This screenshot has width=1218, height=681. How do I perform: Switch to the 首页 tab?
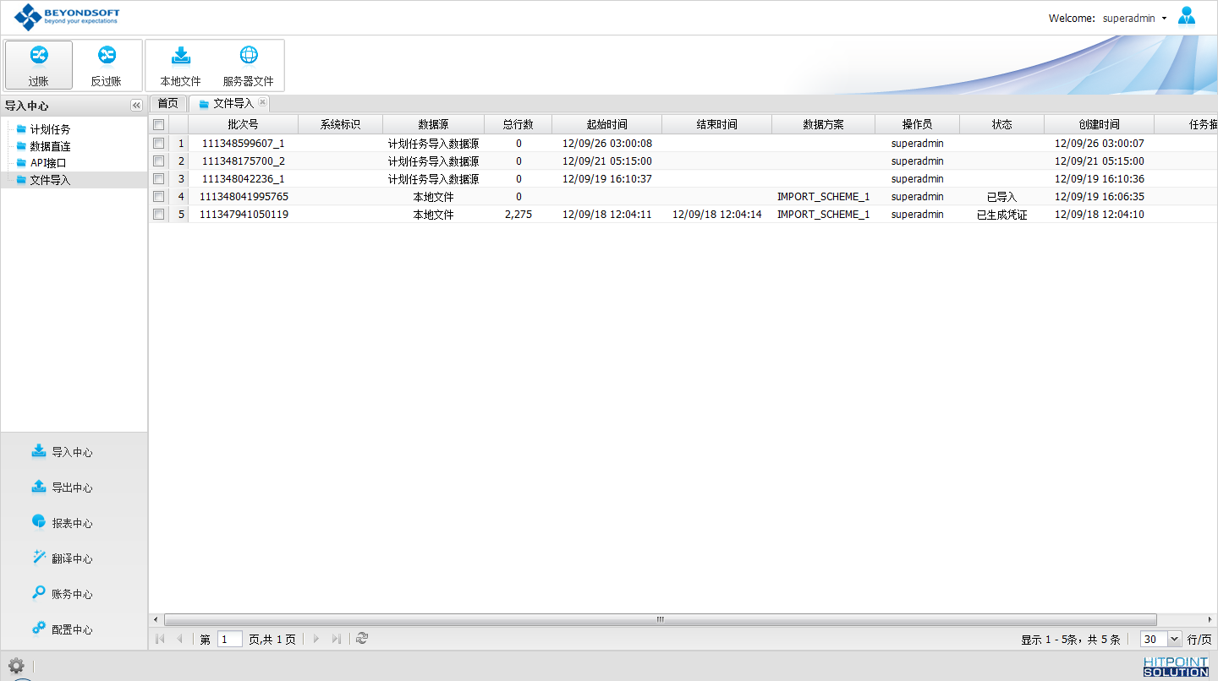[167, 103]
